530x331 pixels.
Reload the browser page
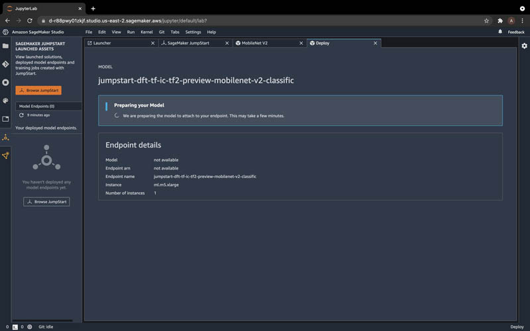pyautogui.click(x=30, y=21)
